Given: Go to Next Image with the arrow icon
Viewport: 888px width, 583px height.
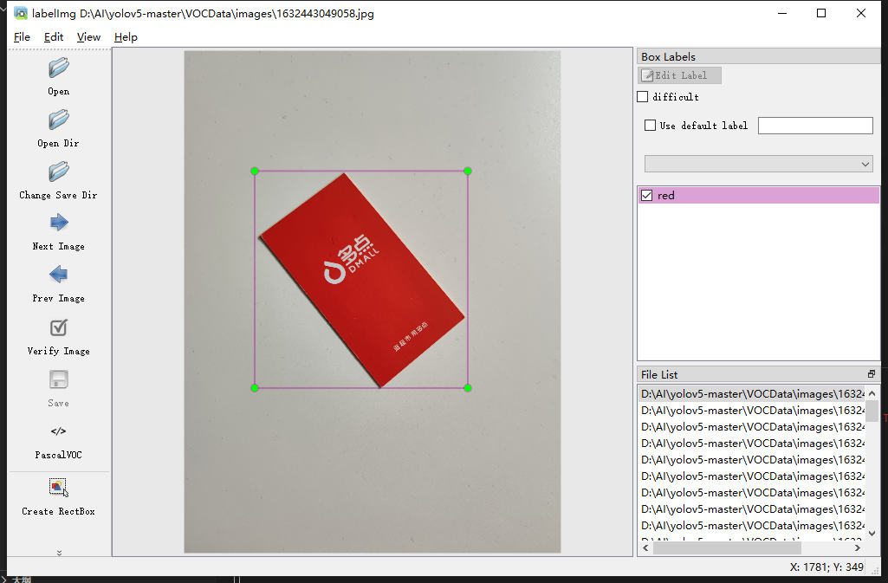Looking at the screenshot, I should pos(58,223).
